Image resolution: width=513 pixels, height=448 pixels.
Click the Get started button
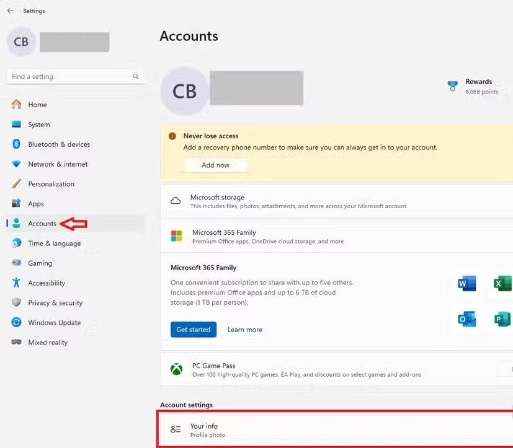194,330
